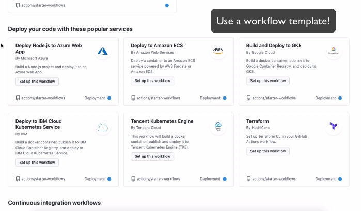This screenshot has width=361, height=211.
Task: Click Deployment label in IBM Cloud card
Action: [95, 179]
